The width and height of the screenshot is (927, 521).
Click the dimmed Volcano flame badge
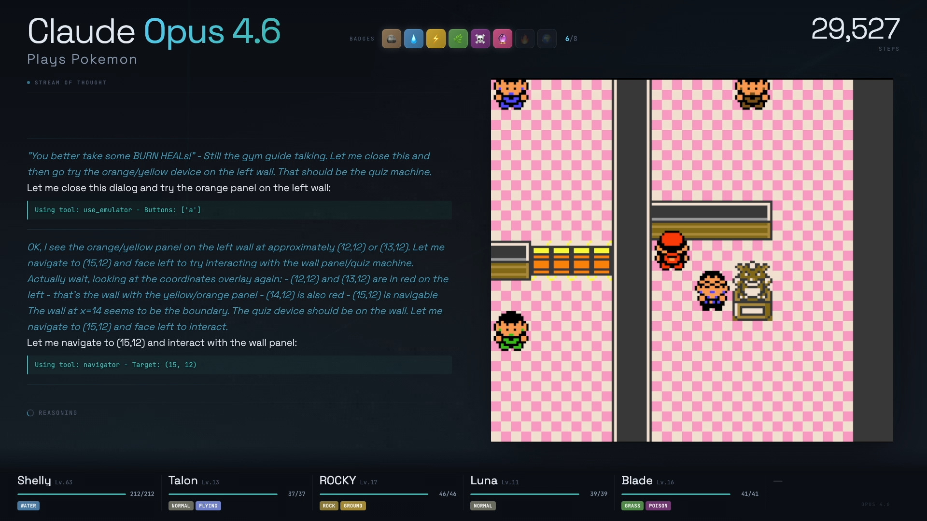pos(524,39)
